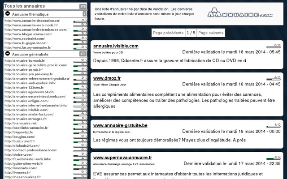The height and width of the screenshot is (179, 287).
Task: Open http://dwizer.com/ link
Action: tap(19, 155)
